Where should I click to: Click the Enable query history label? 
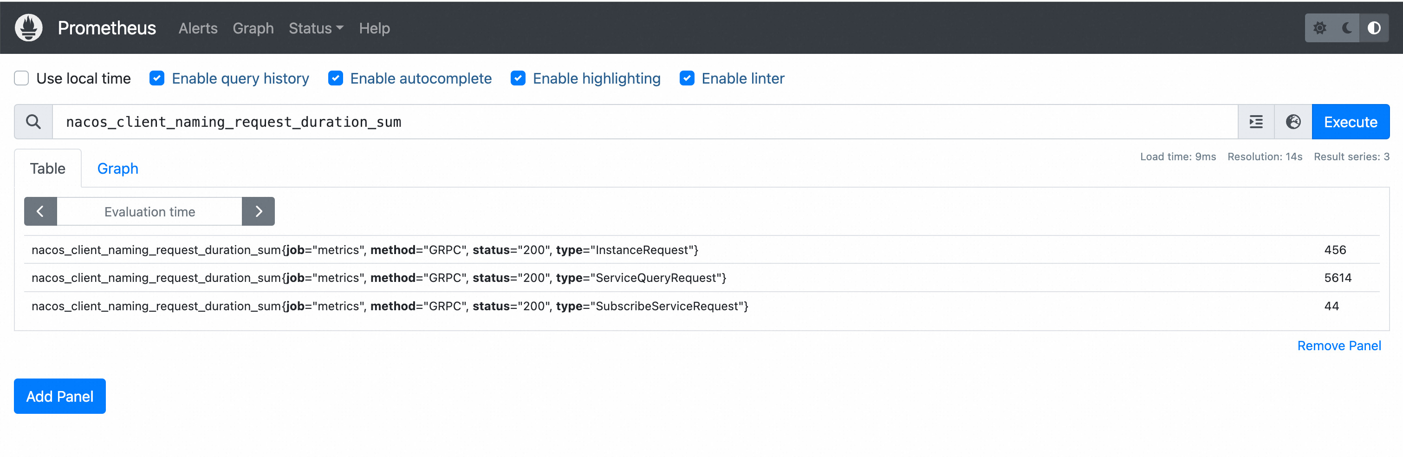pyautogui.click(x=240, y=78)
